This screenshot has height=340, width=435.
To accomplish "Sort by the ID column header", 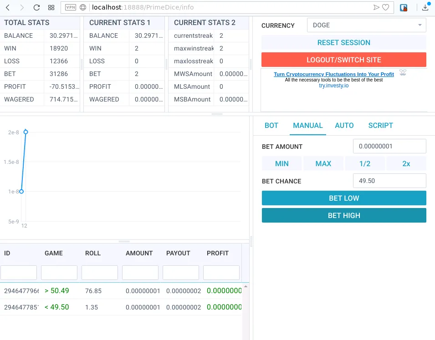I will click(7, 253).
